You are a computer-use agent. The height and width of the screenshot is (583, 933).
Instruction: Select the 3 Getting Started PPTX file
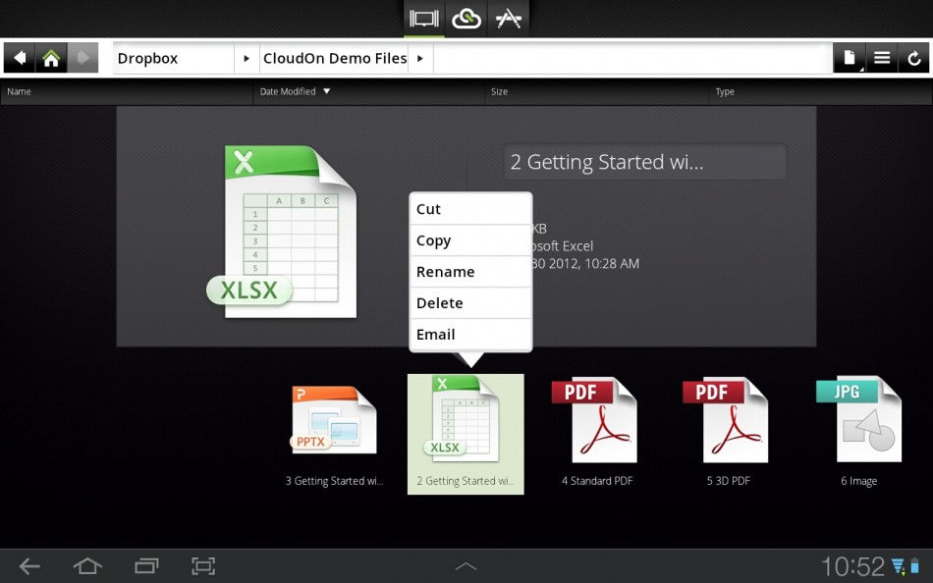(334, 419)
